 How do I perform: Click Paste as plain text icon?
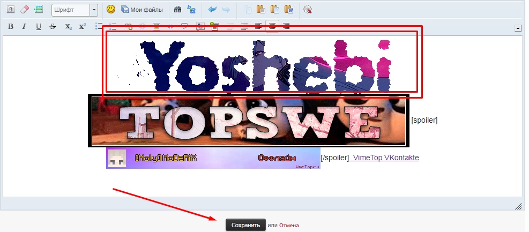(x=275, y=10)
